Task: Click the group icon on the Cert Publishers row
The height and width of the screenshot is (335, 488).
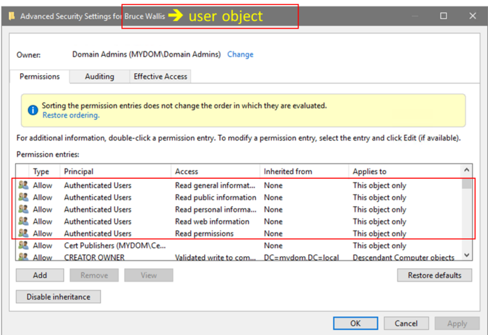Action: [x=24, y=245]
